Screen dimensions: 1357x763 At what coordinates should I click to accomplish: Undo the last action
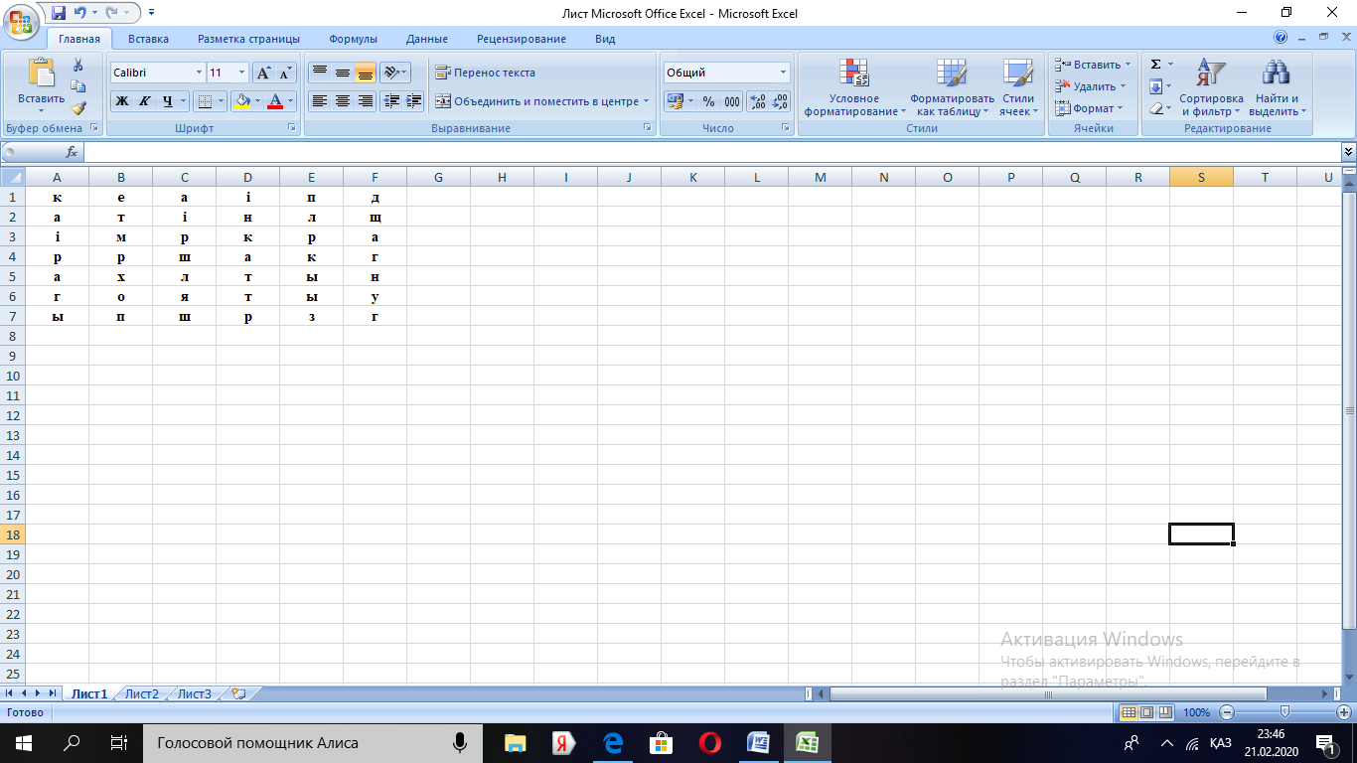(80, 13)
